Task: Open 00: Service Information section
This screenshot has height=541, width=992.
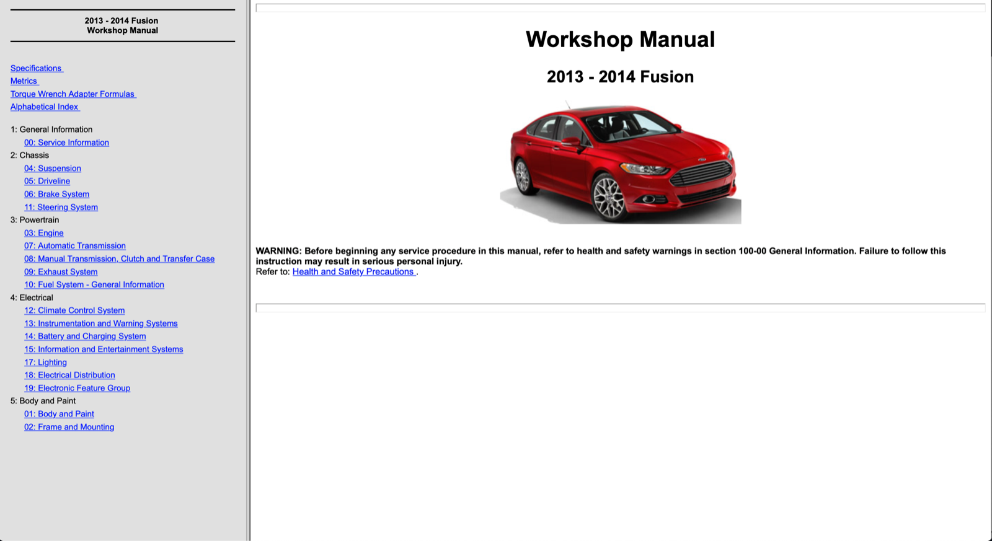Action: tap(66, 143)
